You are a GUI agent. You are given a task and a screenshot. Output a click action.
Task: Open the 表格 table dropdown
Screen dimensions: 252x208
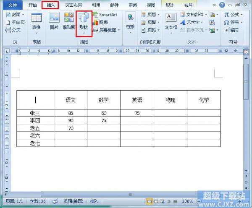point(36,24)
